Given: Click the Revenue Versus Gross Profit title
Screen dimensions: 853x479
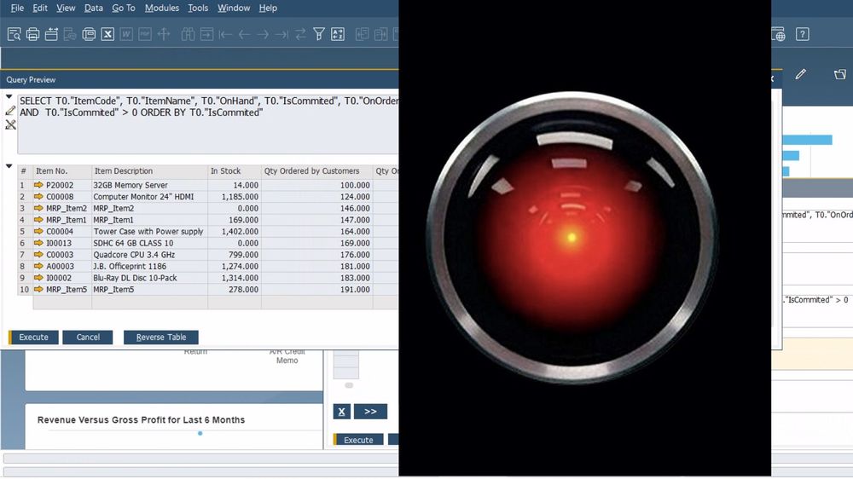Looking at the screenshot, I should point(141,419).
